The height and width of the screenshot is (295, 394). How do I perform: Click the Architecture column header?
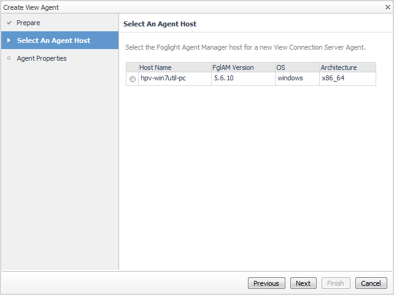point(339,67)
